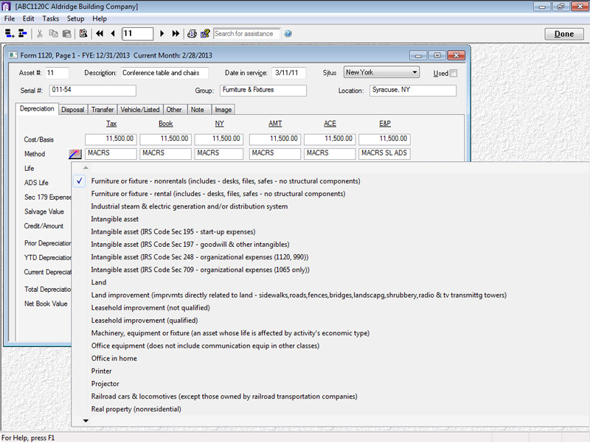Click the down scroll arrow in the method list
This screenshot has width=590, height=448.
pos(86,420)
